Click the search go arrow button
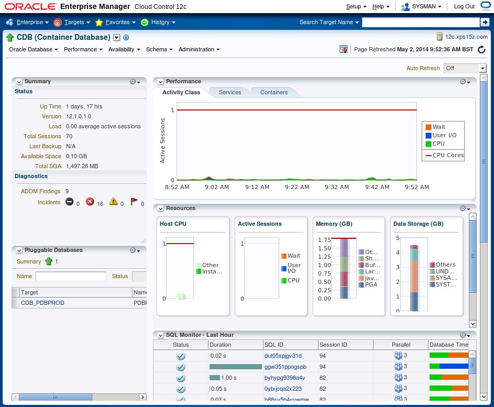The height and width of the screenshot is (407, 494). pos(485,22)
